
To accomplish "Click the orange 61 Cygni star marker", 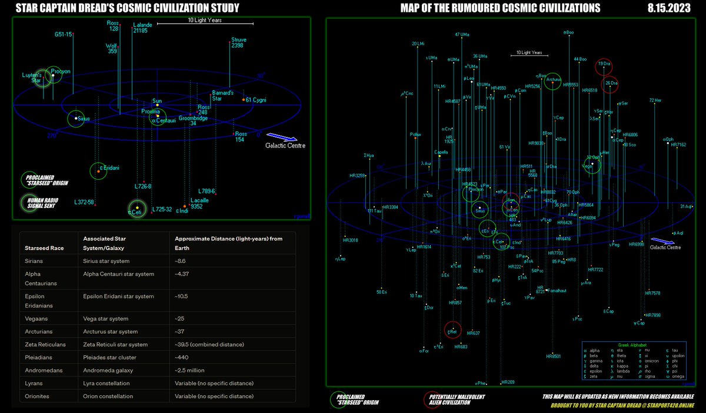I will click(x=244, y=100).
